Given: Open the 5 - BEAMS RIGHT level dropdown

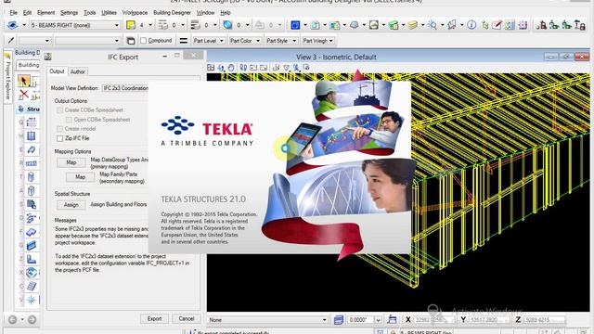Looking at the screenshot, I should 75,25.
